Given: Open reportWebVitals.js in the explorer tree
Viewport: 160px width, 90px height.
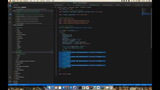Looking at the screenshot, I should click(x=19, y=77).
